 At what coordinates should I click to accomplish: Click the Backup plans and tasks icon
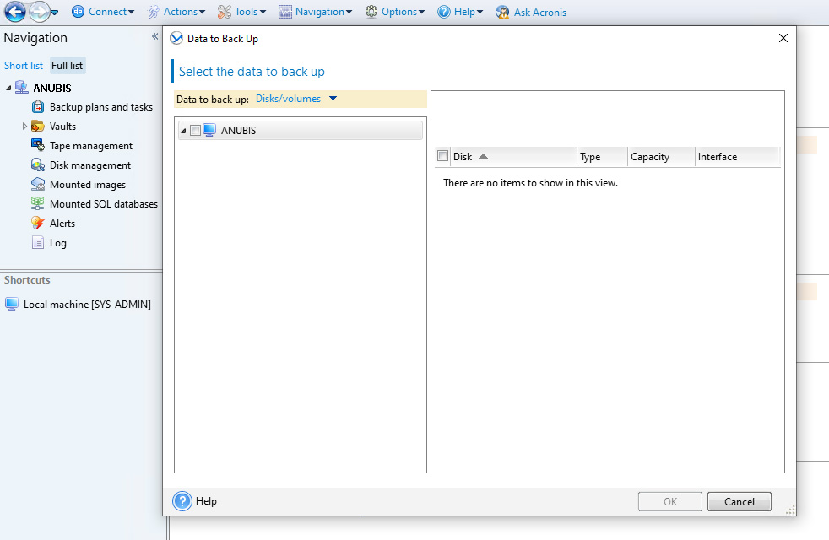pyautogui.click(x=37, y=106)
